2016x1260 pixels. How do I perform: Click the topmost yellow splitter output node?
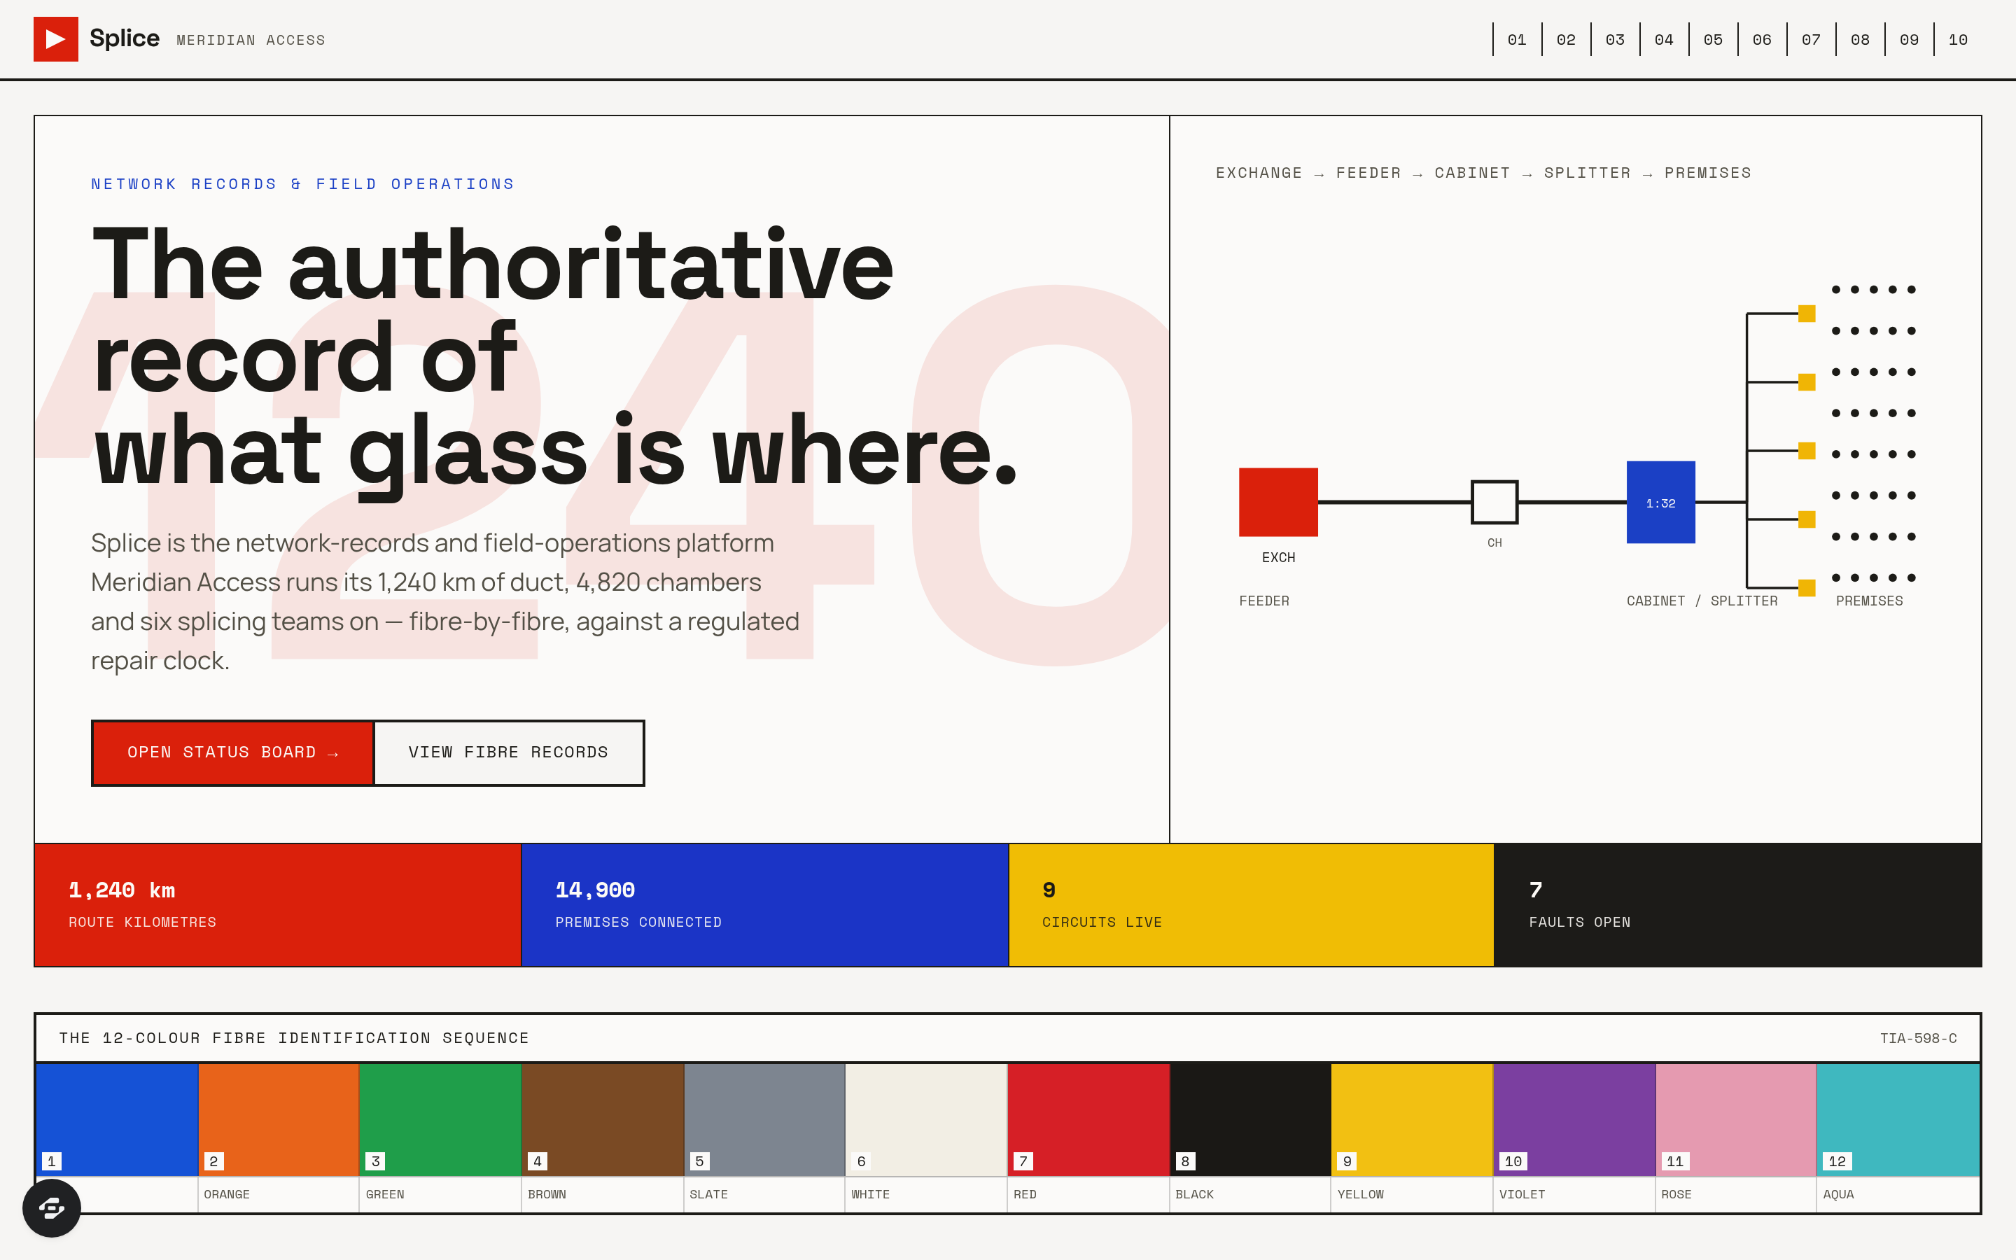1806,314
